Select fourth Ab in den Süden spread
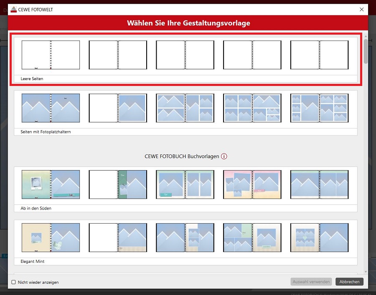 click(252, 184)
